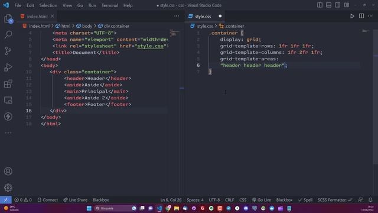Change encoding via UTF-8

pos(214,200)
